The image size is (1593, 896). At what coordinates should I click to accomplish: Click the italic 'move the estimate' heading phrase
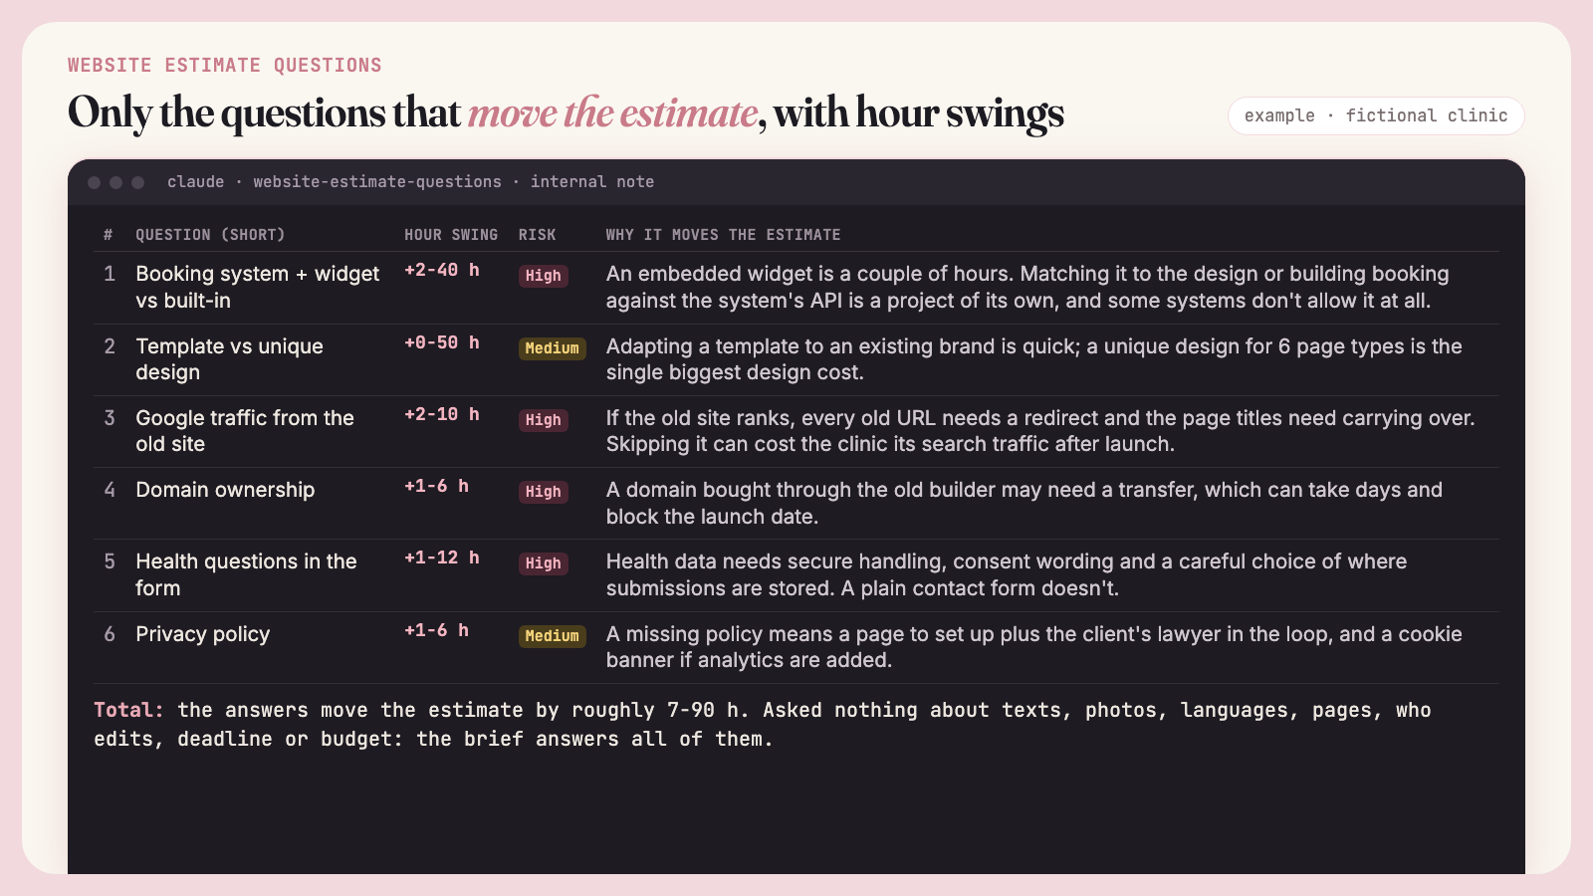613,112
